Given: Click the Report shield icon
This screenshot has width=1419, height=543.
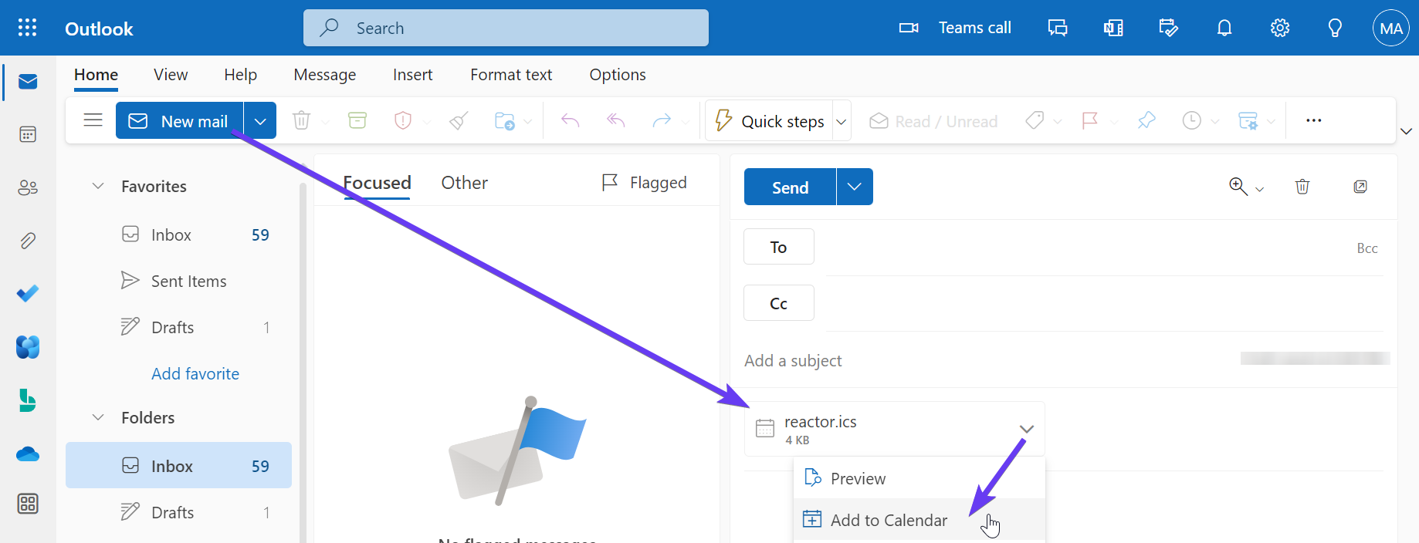Looking at the screenshot, I should coord(403,120).
